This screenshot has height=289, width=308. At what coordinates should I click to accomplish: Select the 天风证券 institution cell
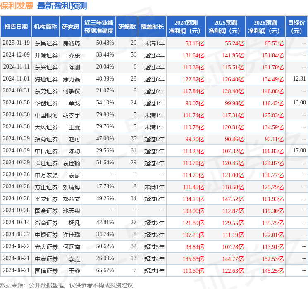point(46,127)
